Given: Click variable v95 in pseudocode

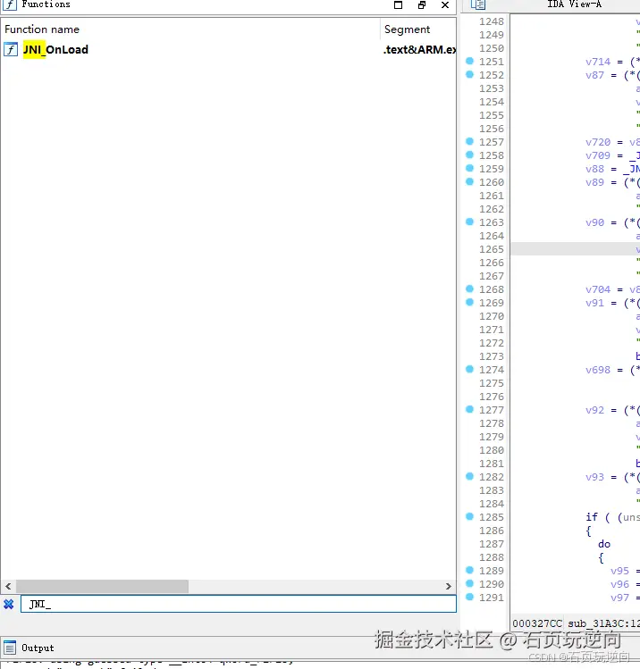Looking at the screenshot, I should coord(619,571).
